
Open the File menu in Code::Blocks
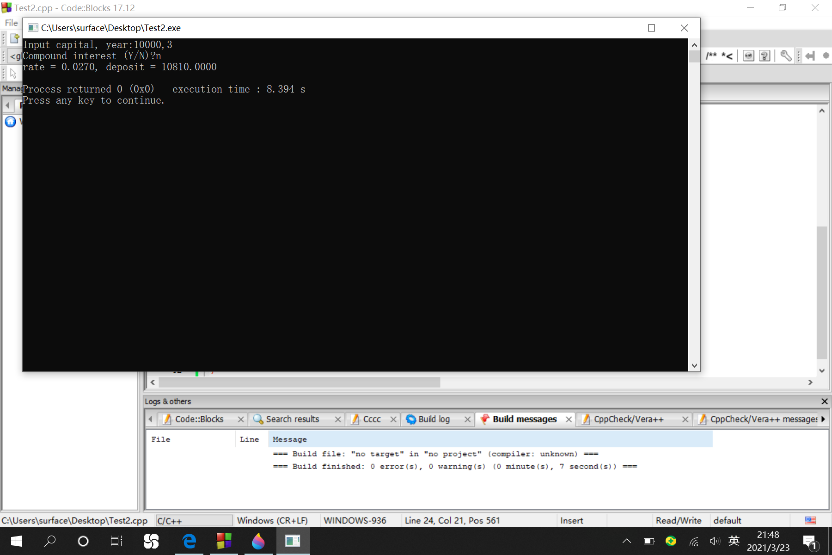click(11, 23)
